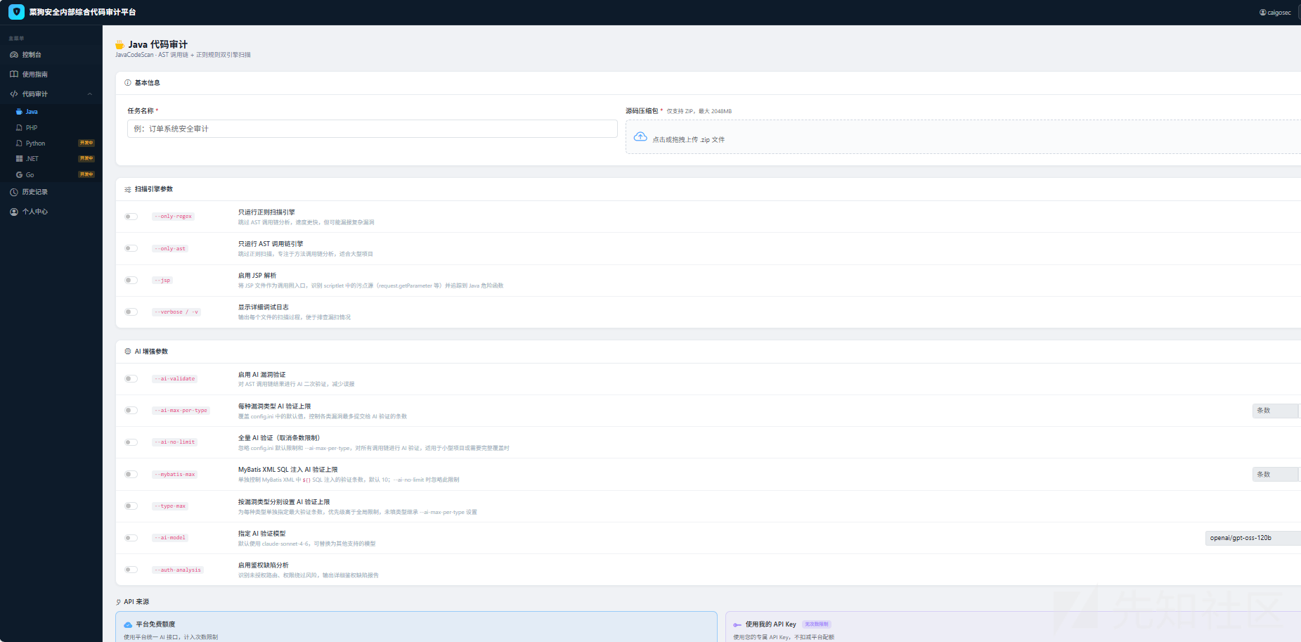Collapse the 代码审计 sidebar section chevron
This screenshot has width=1301, height=642.
[x=90, y=94]
